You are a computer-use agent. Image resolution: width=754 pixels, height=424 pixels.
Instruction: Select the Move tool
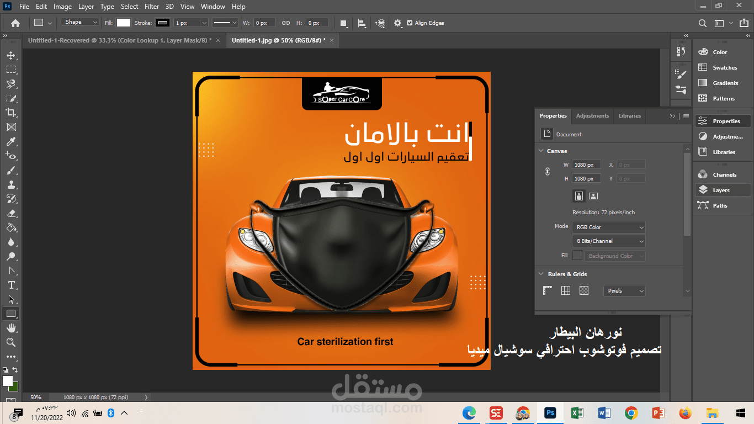[10, 55]
